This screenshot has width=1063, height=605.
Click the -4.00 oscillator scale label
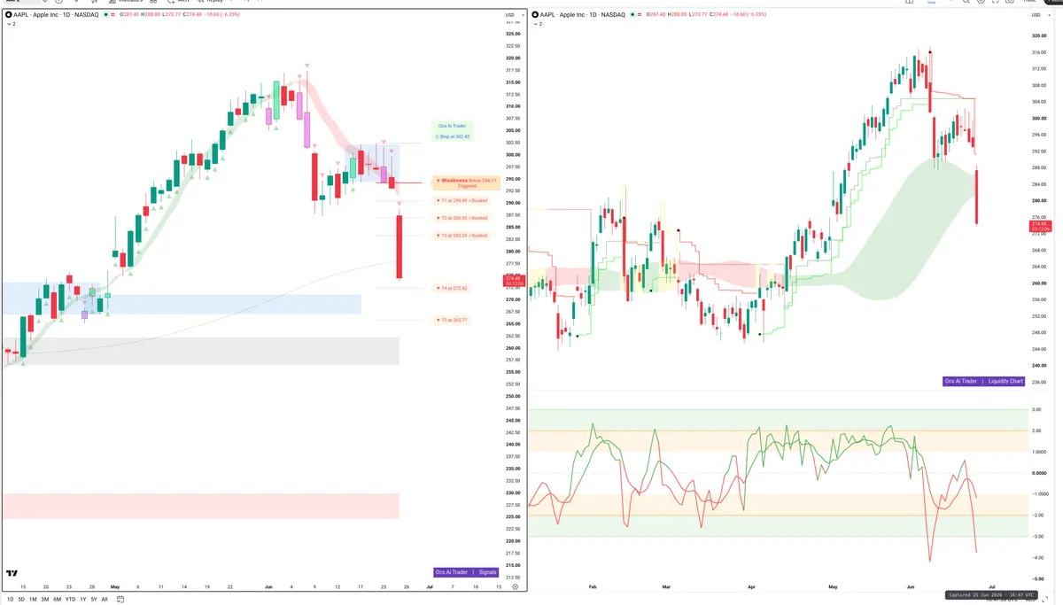(1037, 558)
